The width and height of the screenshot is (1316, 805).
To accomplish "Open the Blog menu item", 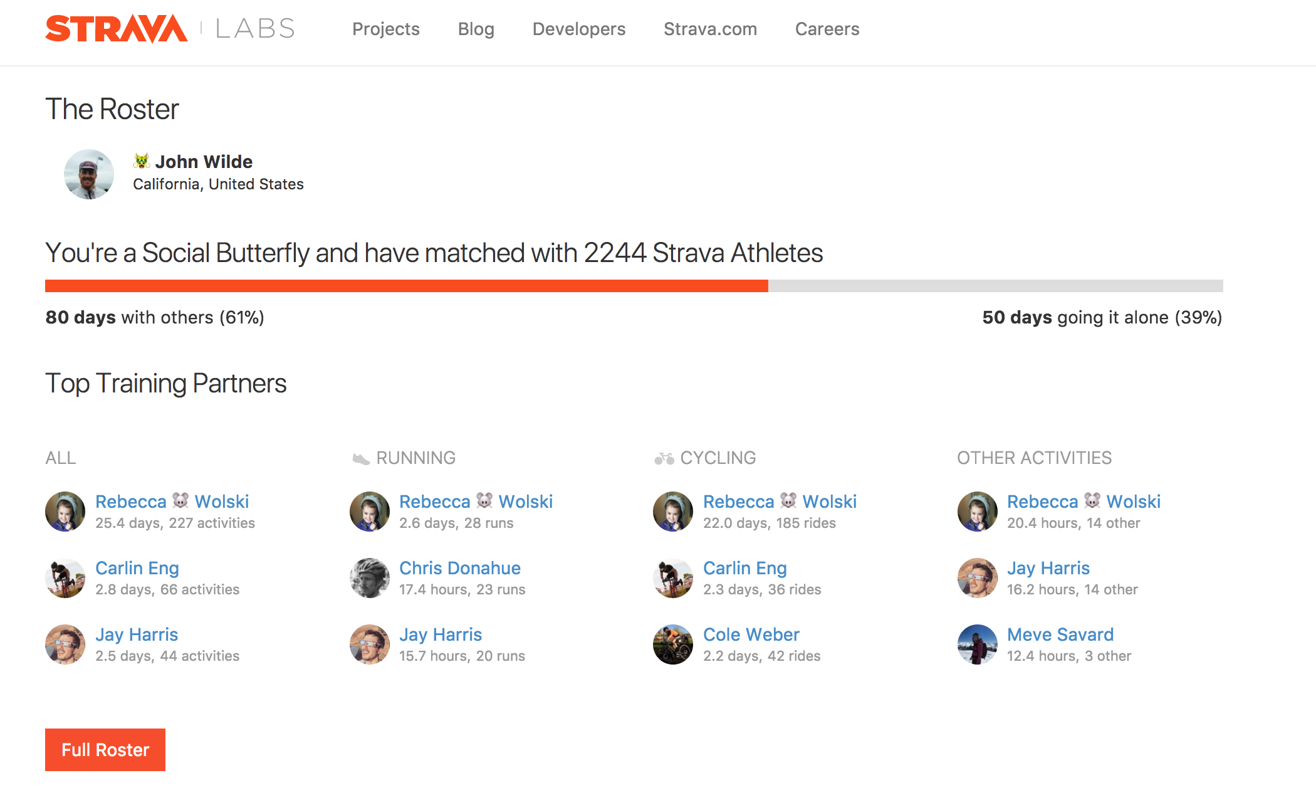I will [x=476, y=29].
